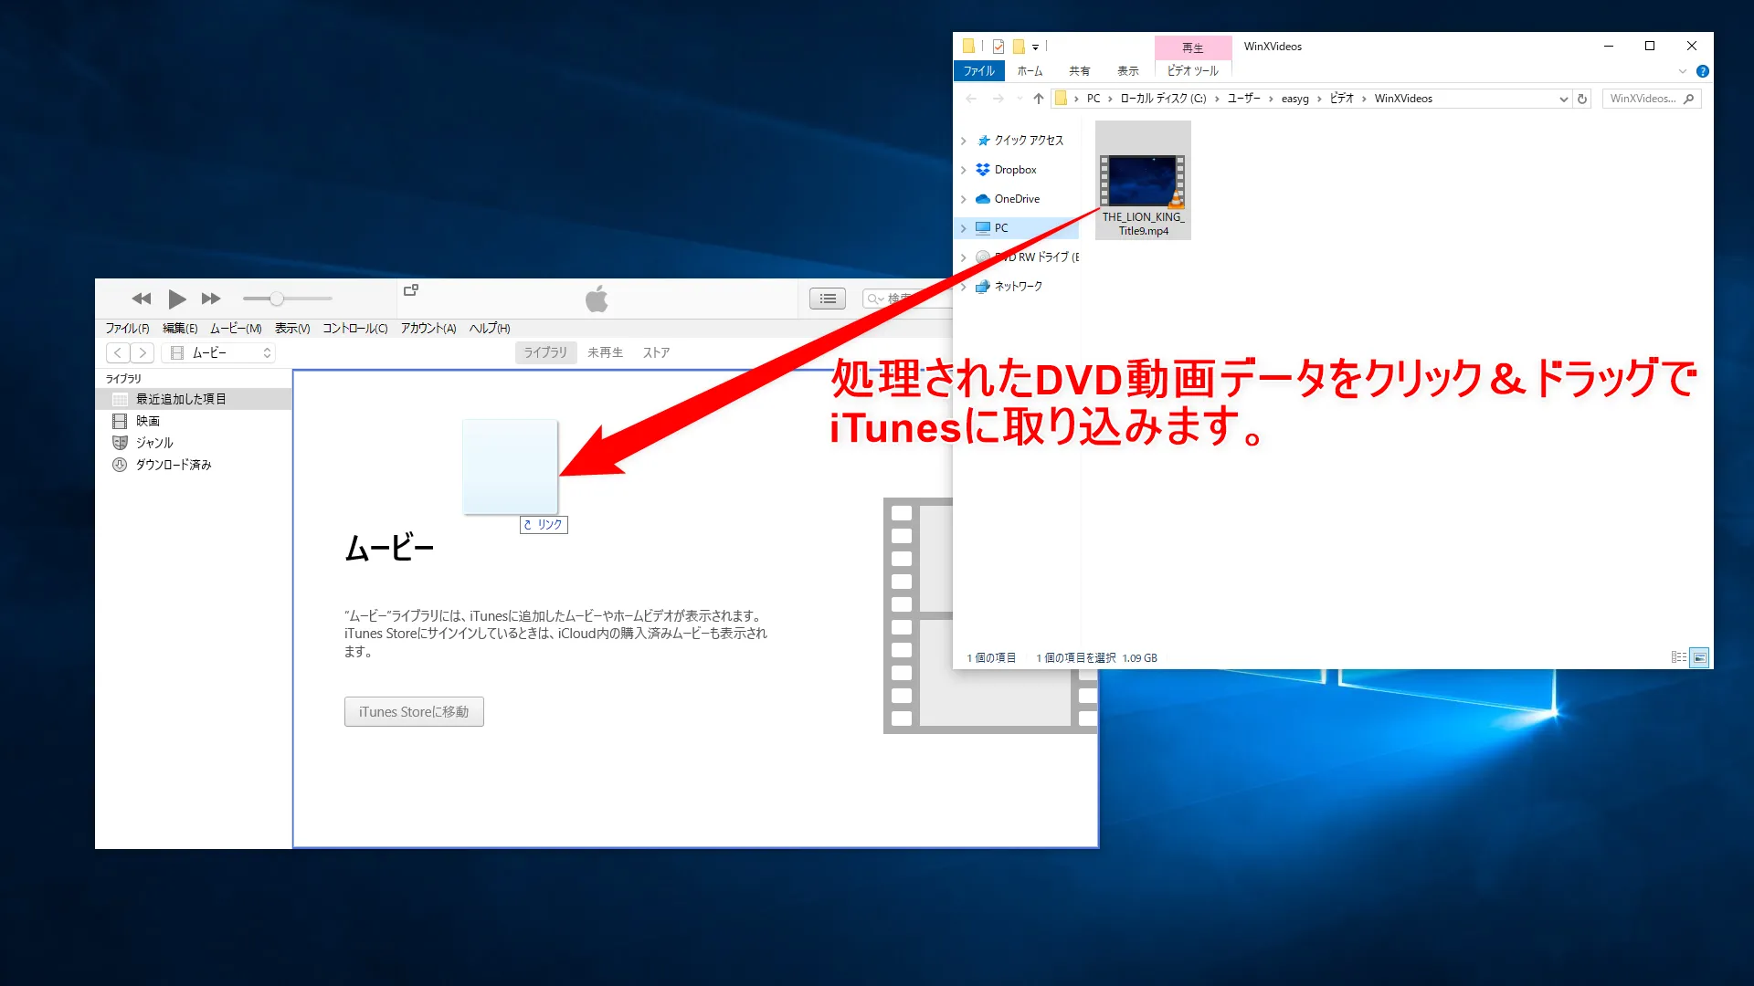This screenshot has width=1754, height=986.
Task: Select PC in navigation pane
Action: pos(1001,228)
